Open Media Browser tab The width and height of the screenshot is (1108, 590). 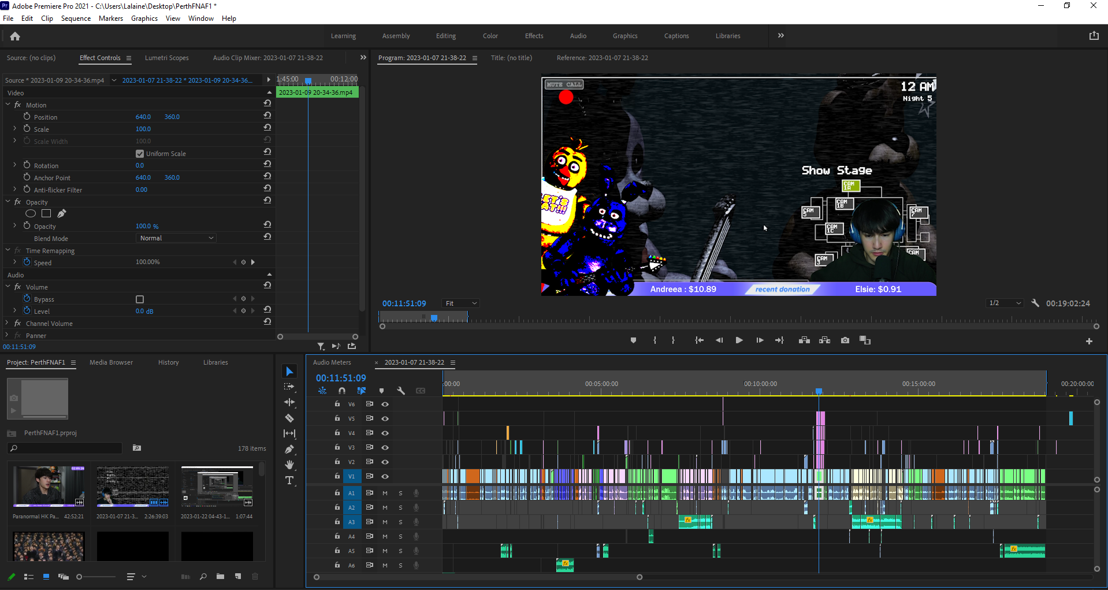(111, 362)
